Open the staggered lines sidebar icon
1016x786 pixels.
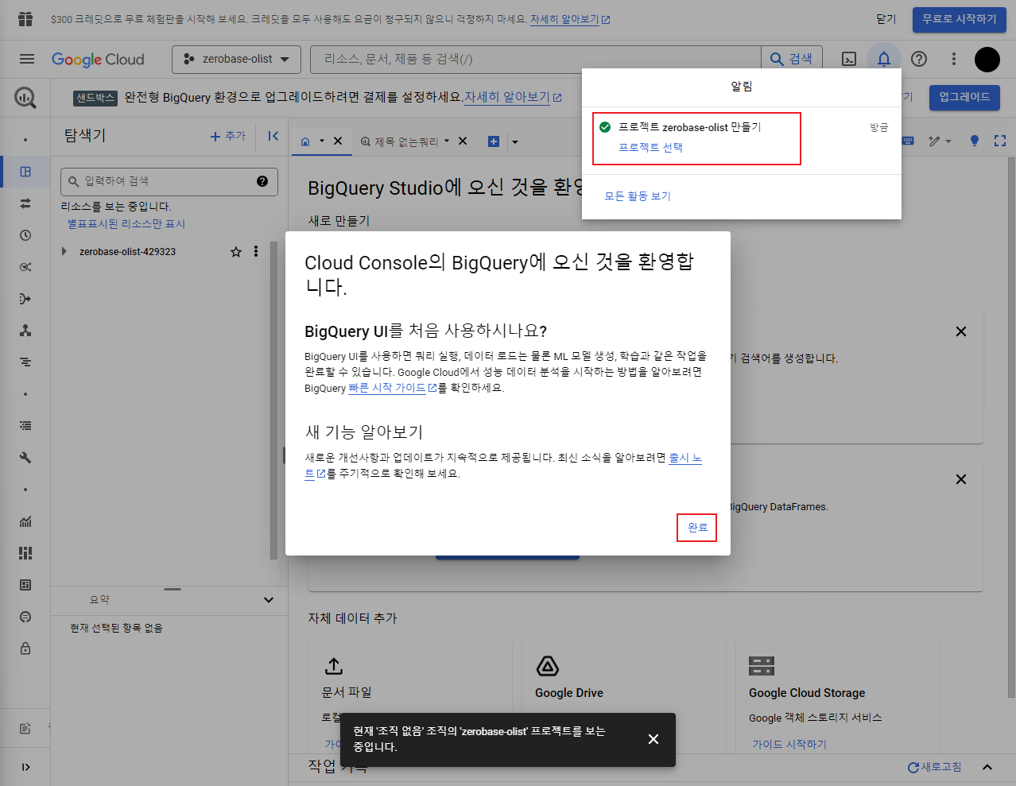(25, 362)
